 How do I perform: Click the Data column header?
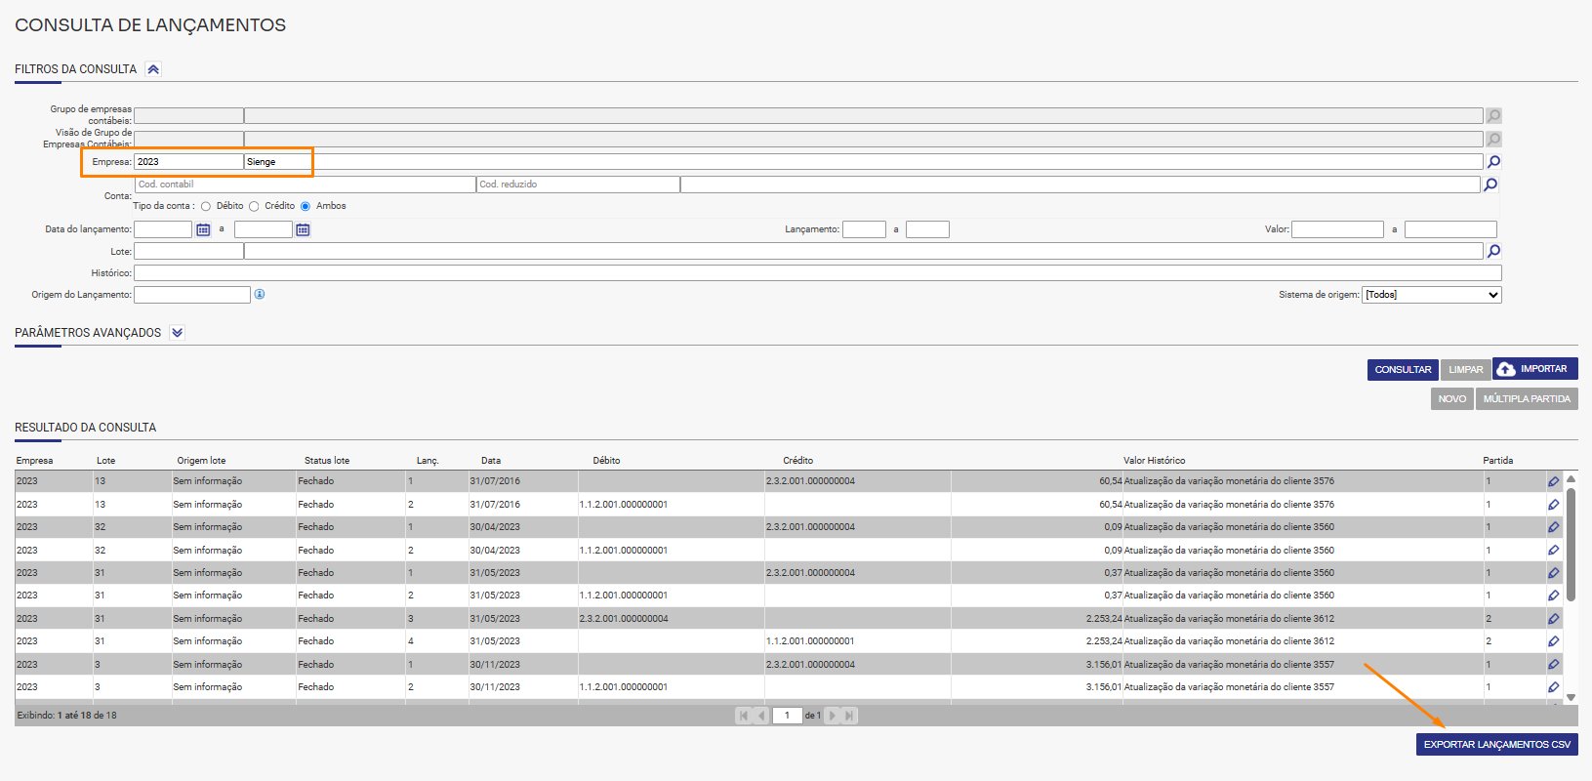point(491,461)
